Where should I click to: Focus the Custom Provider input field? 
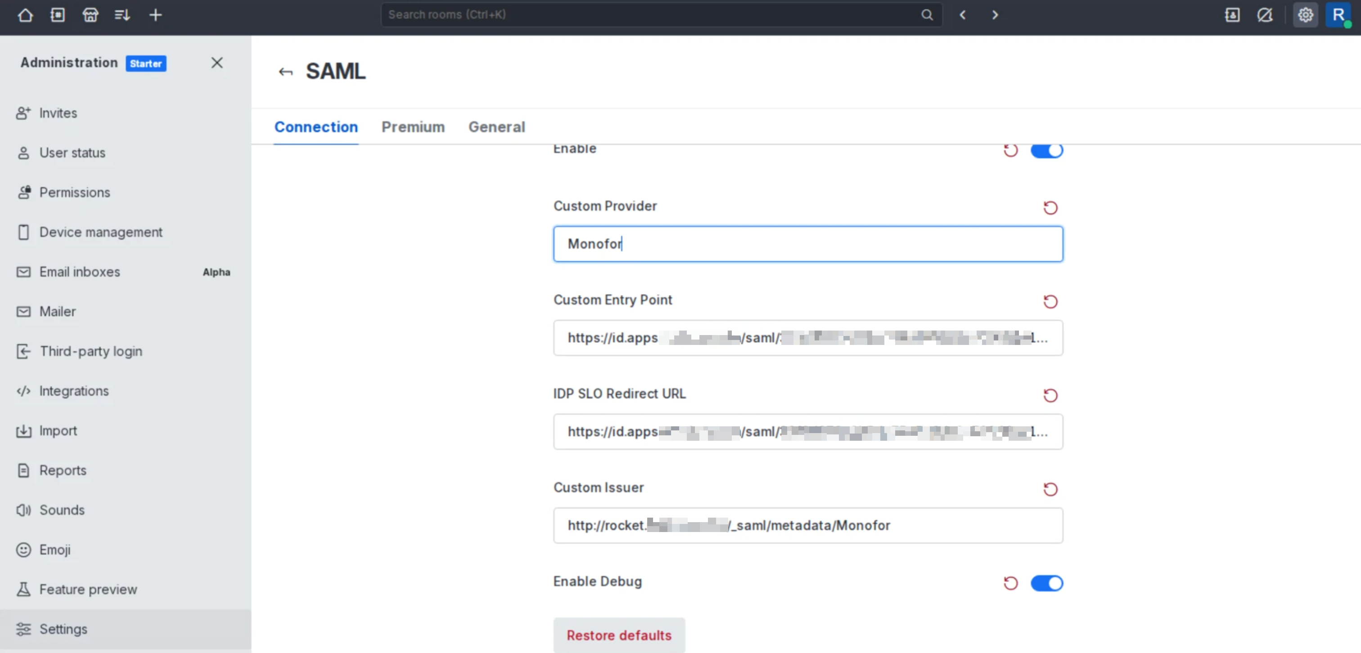point(808,244)
